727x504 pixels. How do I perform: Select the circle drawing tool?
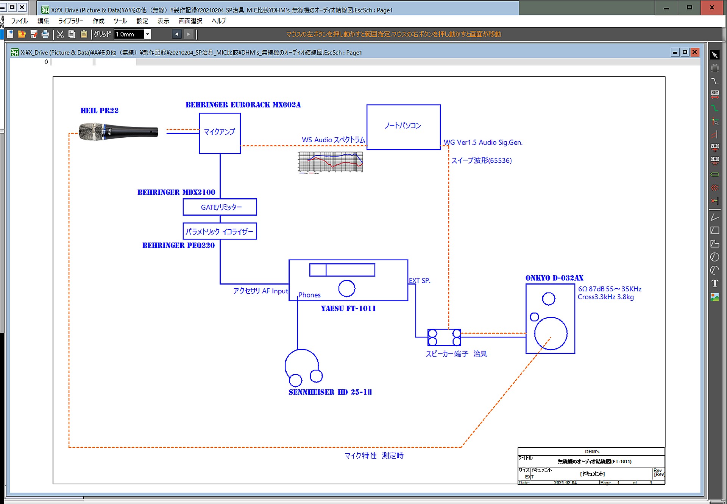[x=715, y=257]
